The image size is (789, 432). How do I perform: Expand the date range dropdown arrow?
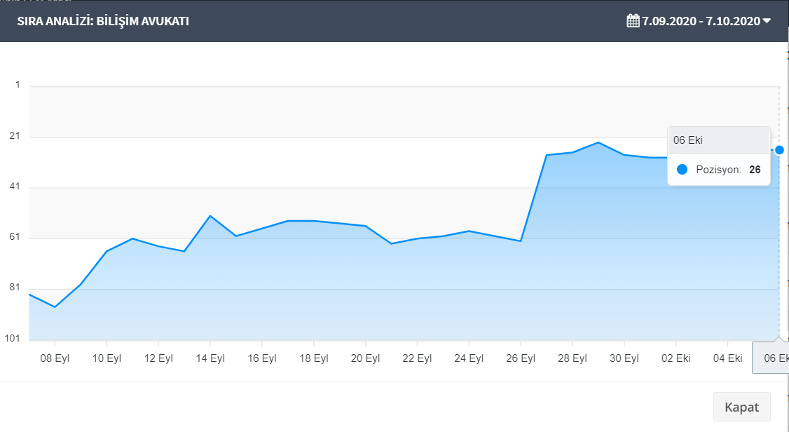coord(767,21)
